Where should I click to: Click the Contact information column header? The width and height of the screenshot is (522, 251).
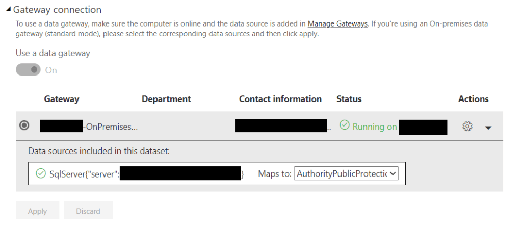[x=280, y=99]
